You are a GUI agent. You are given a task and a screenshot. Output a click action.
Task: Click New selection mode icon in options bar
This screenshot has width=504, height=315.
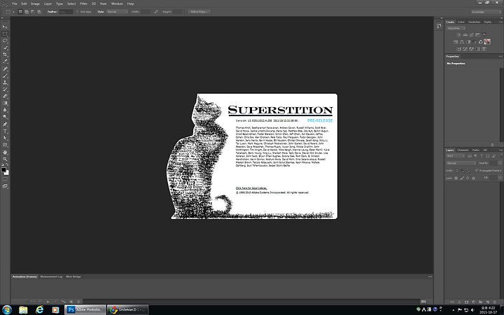coord(20,12)
